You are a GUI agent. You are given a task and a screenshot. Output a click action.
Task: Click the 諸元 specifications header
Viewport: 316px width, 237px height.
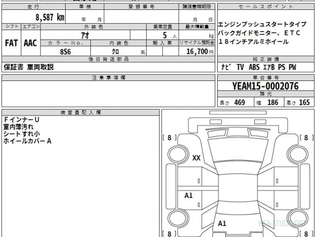pyautogui.click(x=266, y=94)
